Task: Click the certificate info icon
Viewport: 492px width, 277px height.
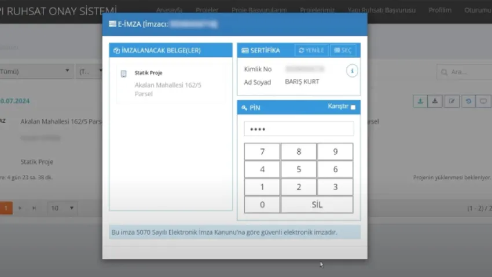Action: pos(352,71)
